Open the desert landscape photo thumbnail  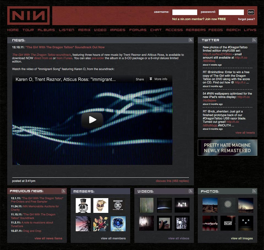(x=210, y=205)
